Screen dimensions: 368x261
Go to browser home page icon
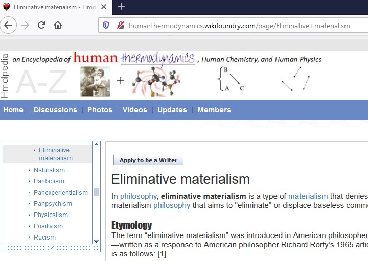pos(58,25)
